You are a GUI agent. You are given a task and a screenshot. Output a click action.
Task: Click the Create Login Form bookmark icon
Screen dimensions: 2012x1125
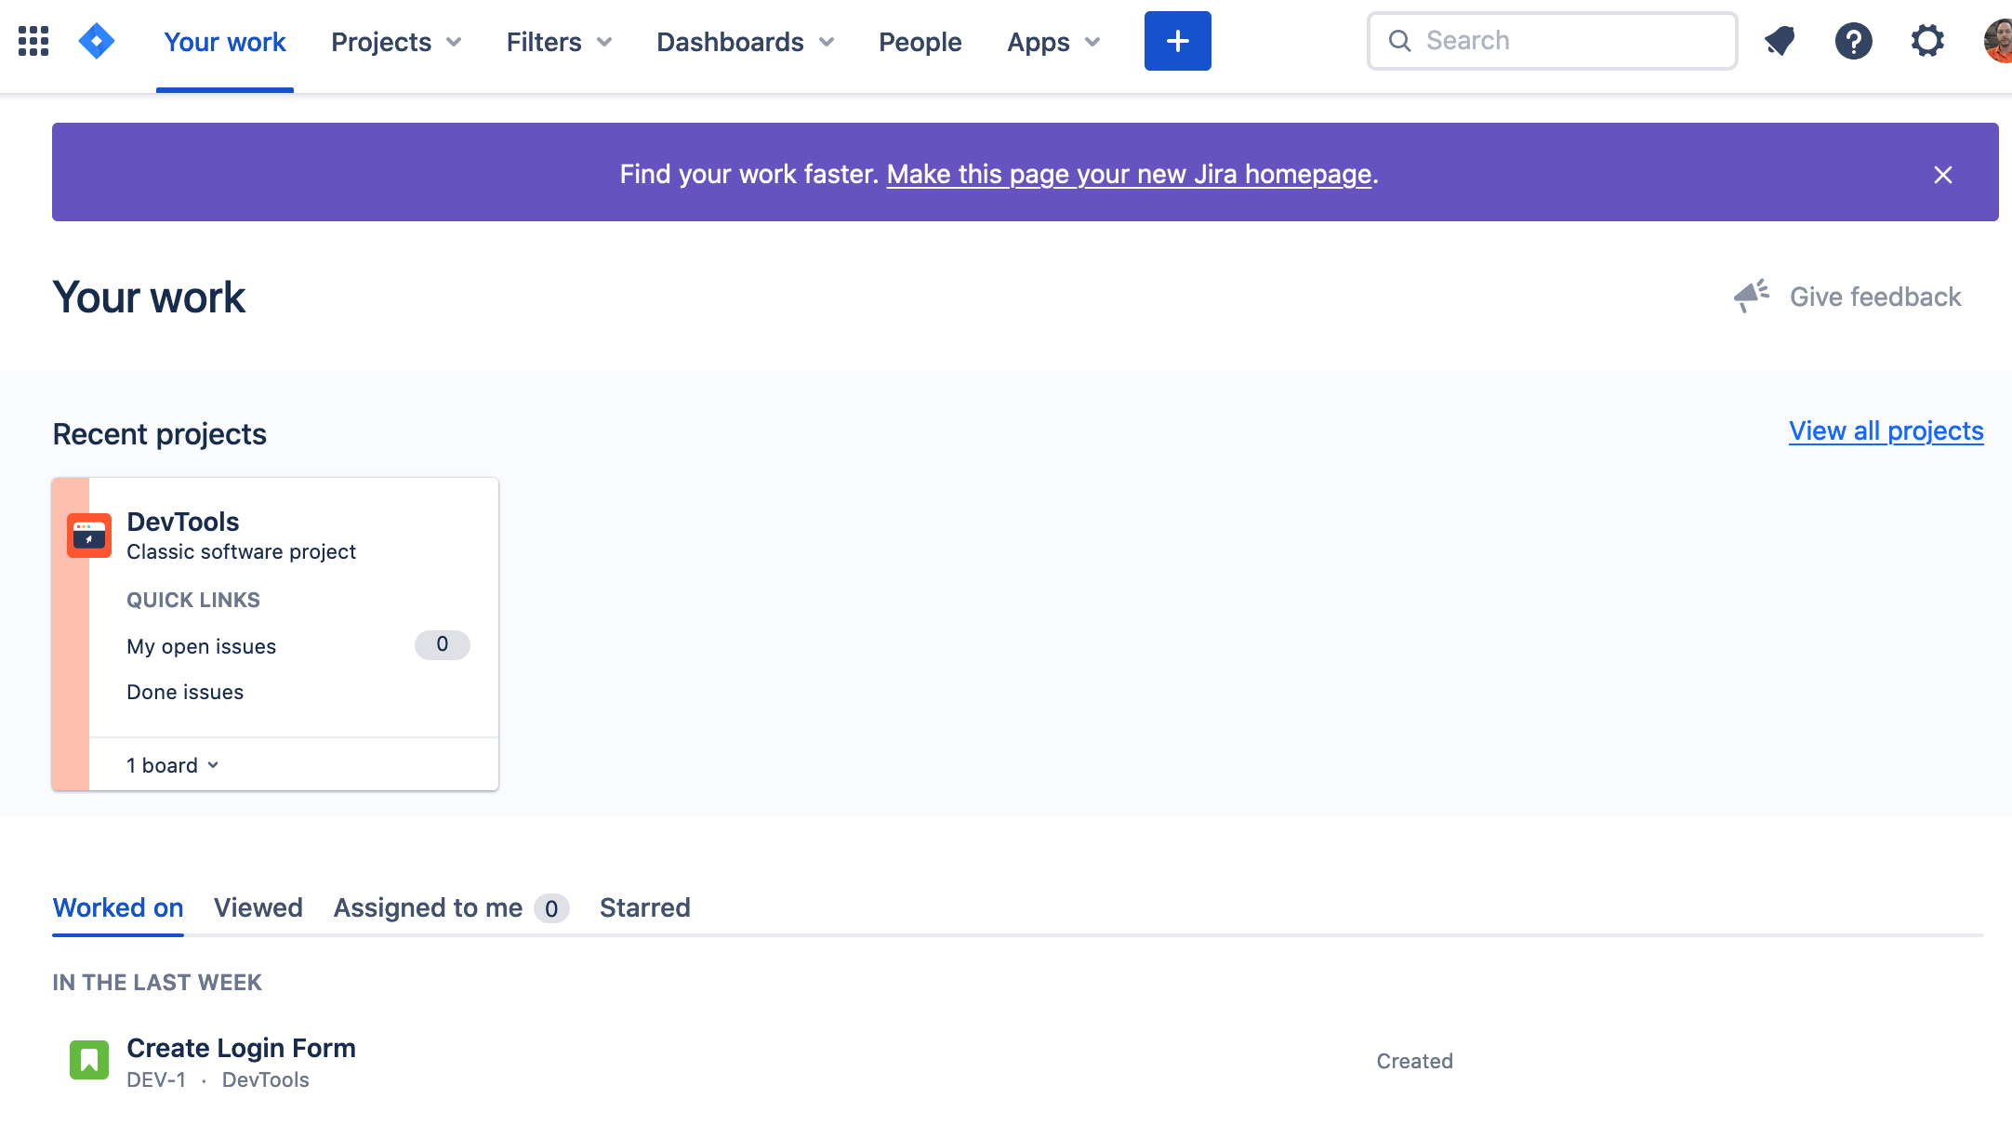(x=87, y=1059)
